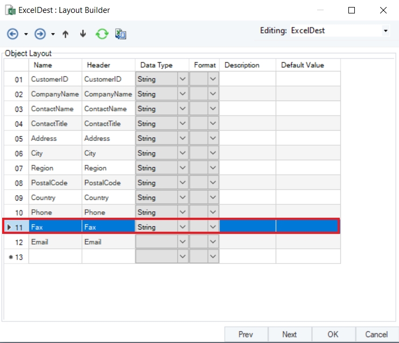
Task: Click the blue back arrow icon
Action: click(12, 34)
